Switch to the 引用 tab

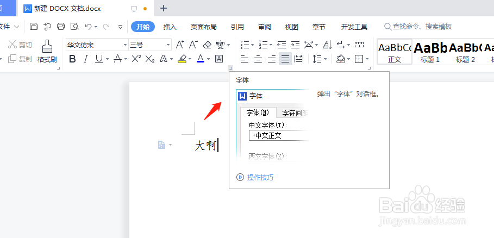pyautogui.click(x=237, y=27)
